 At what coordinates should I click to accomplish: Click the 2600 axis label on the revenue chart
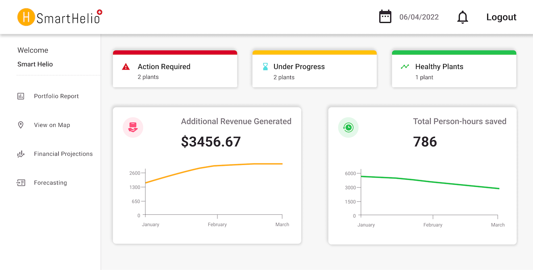[x=135, y=173]
